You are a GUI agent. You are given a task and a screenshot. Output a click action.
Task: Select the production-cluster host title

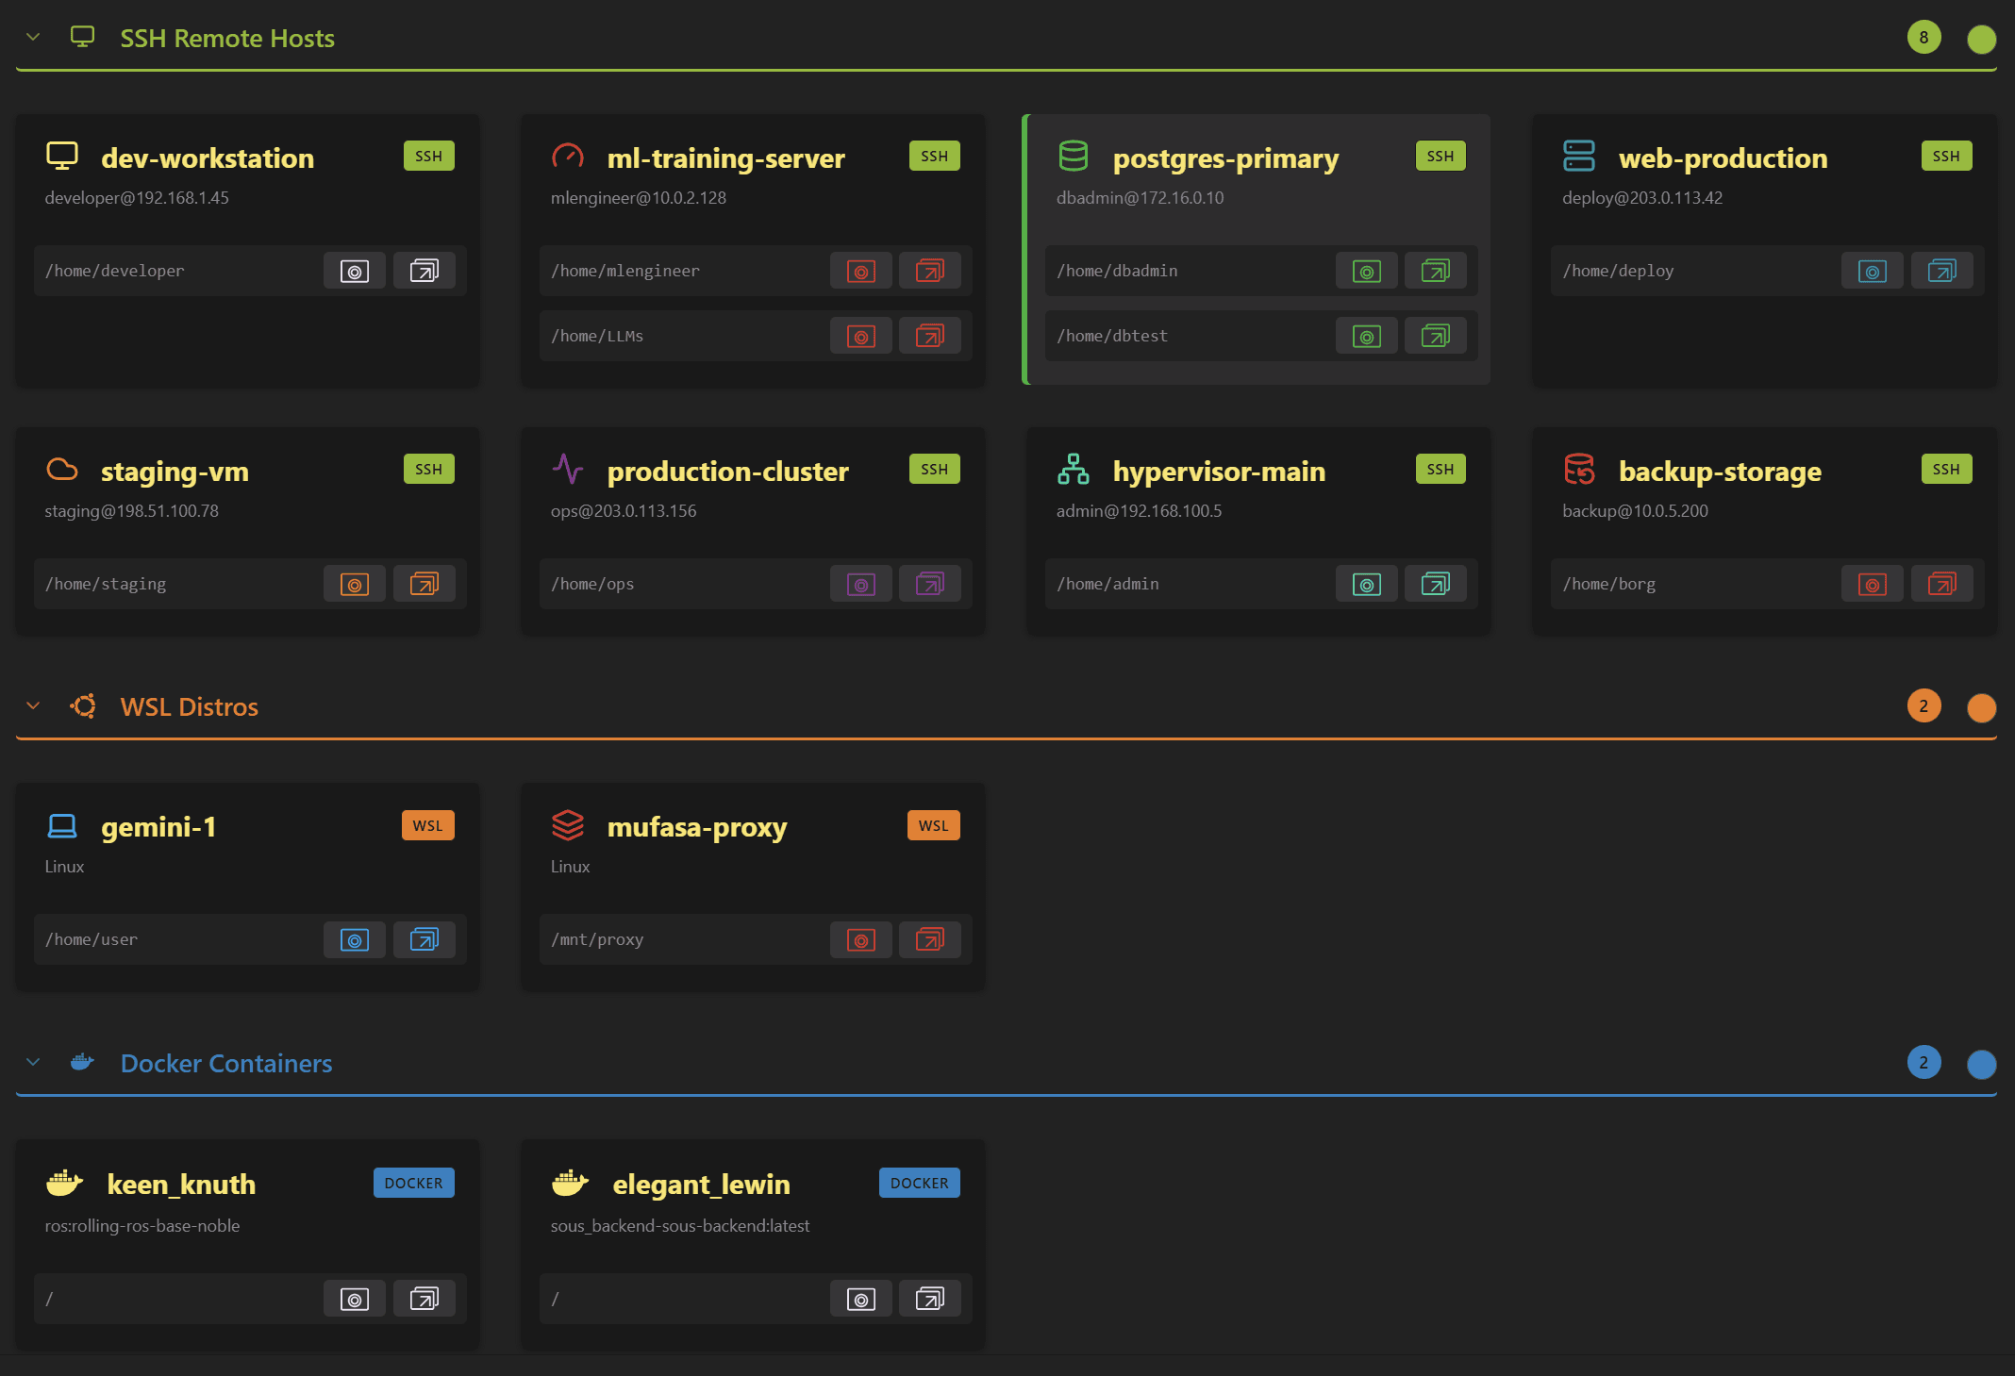tap(727, 471)
